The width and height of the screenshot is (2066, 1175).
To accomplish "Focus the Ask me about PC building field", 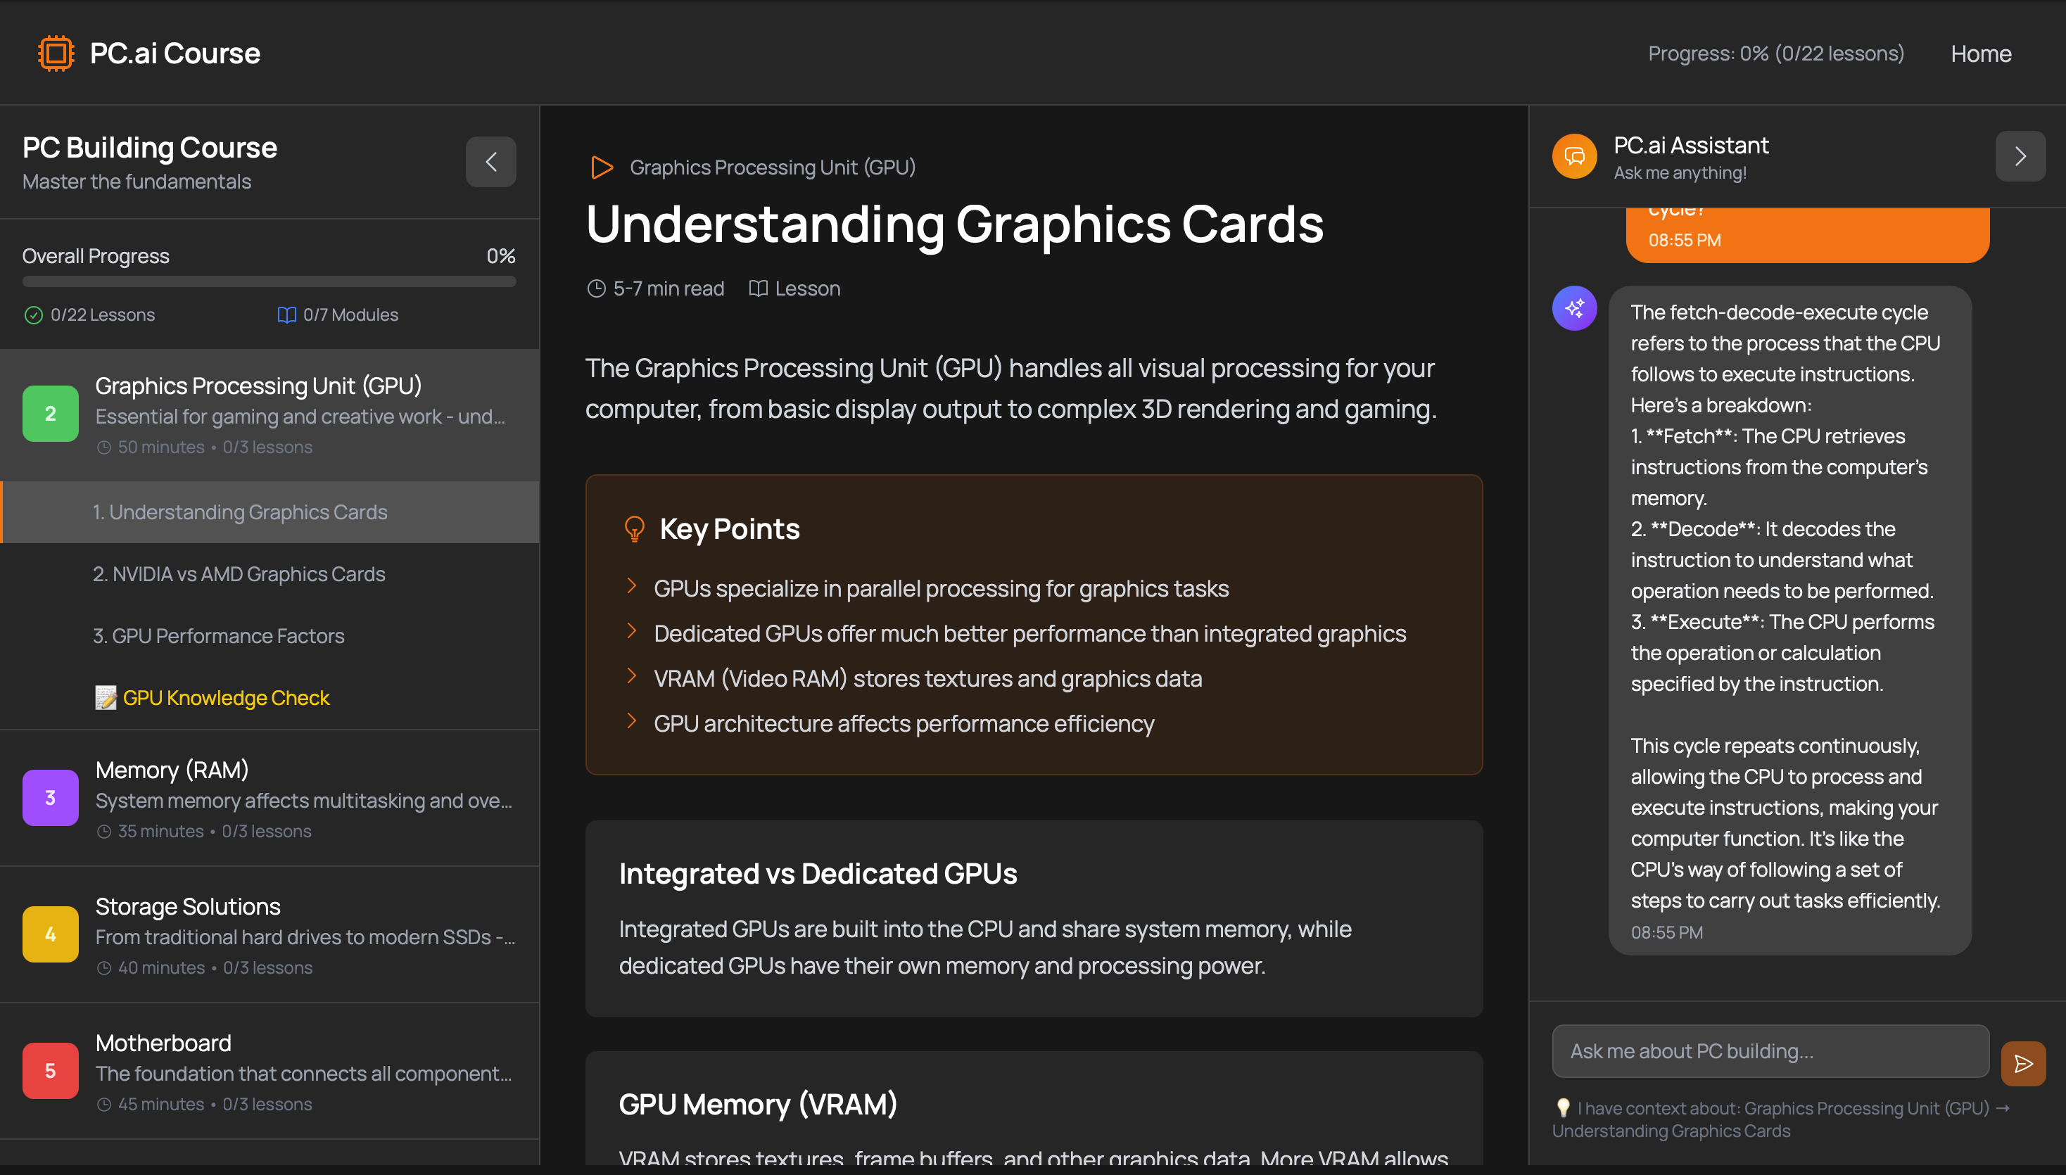I will 1770,1050.
